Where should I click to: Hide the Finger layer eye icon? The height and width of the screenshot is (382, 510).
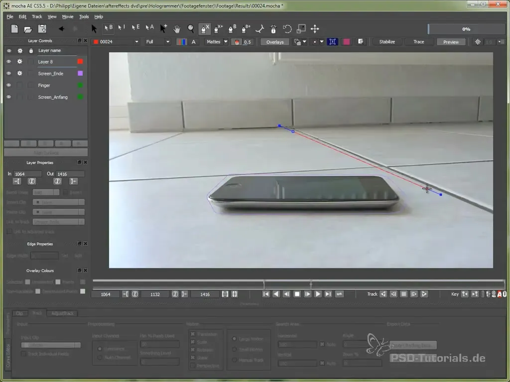(9, 85)
